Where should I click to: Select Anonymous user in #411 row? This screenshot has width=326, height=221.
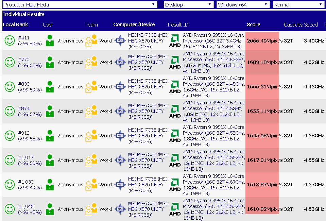[x=70, y=41]
